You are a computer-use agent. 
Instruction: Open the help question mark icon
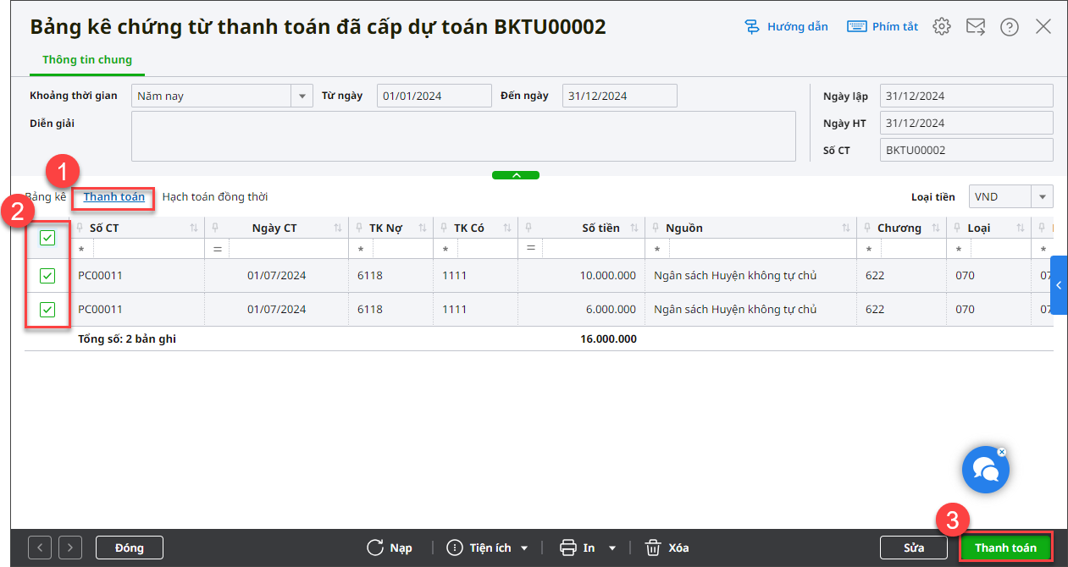click(x=1010, y=27)
